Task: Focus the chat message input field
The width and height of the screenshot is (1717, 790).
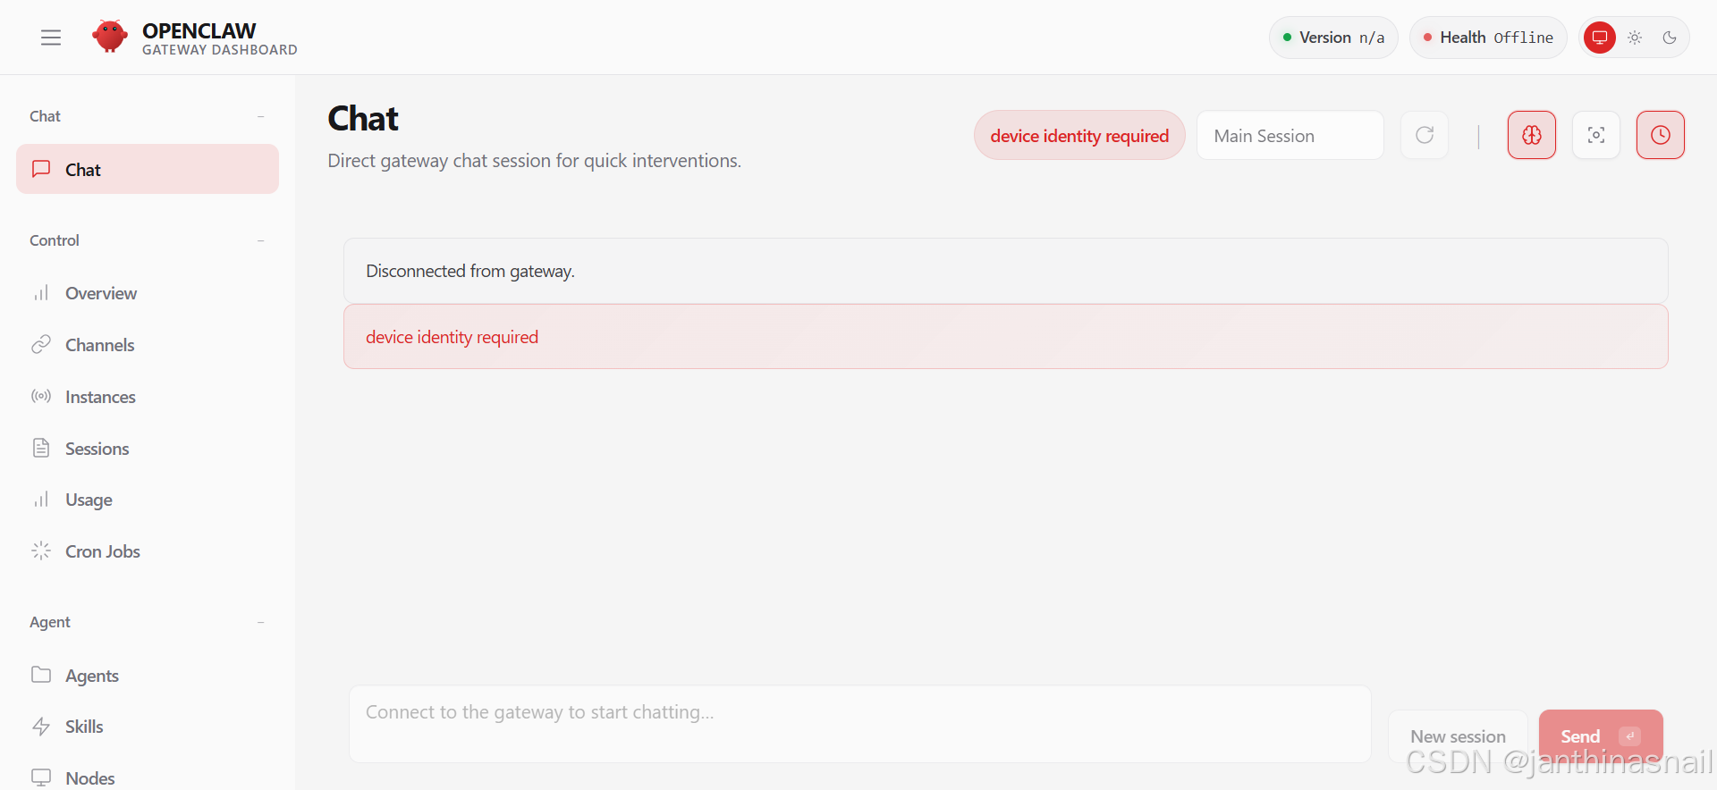Action: (859, 724)
